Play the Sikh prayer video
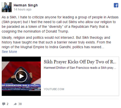The height and width of the screenshot is (108, 121). (21, 76)
